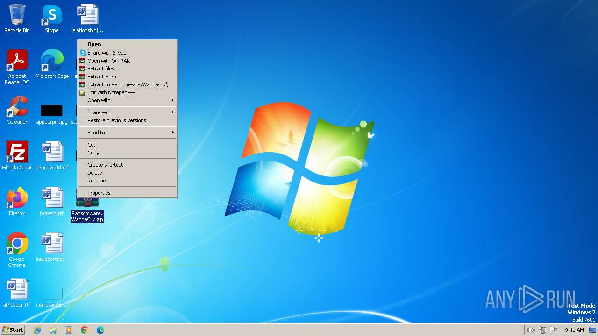This screenshot has height=336, width=598.
Task: Select the innreported document icon
Action: [x=52, y=248]
